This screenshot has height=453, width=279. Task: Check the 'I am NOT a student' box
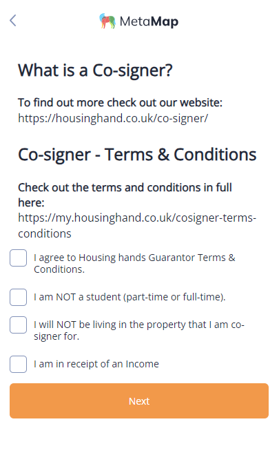18,297
